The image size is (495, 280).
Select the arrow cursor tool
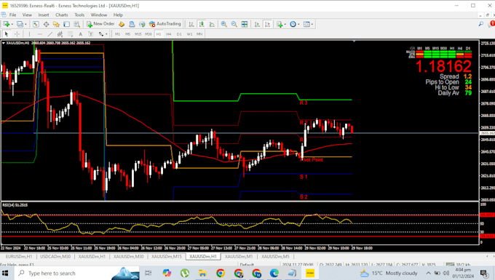[x=7, y=33]
